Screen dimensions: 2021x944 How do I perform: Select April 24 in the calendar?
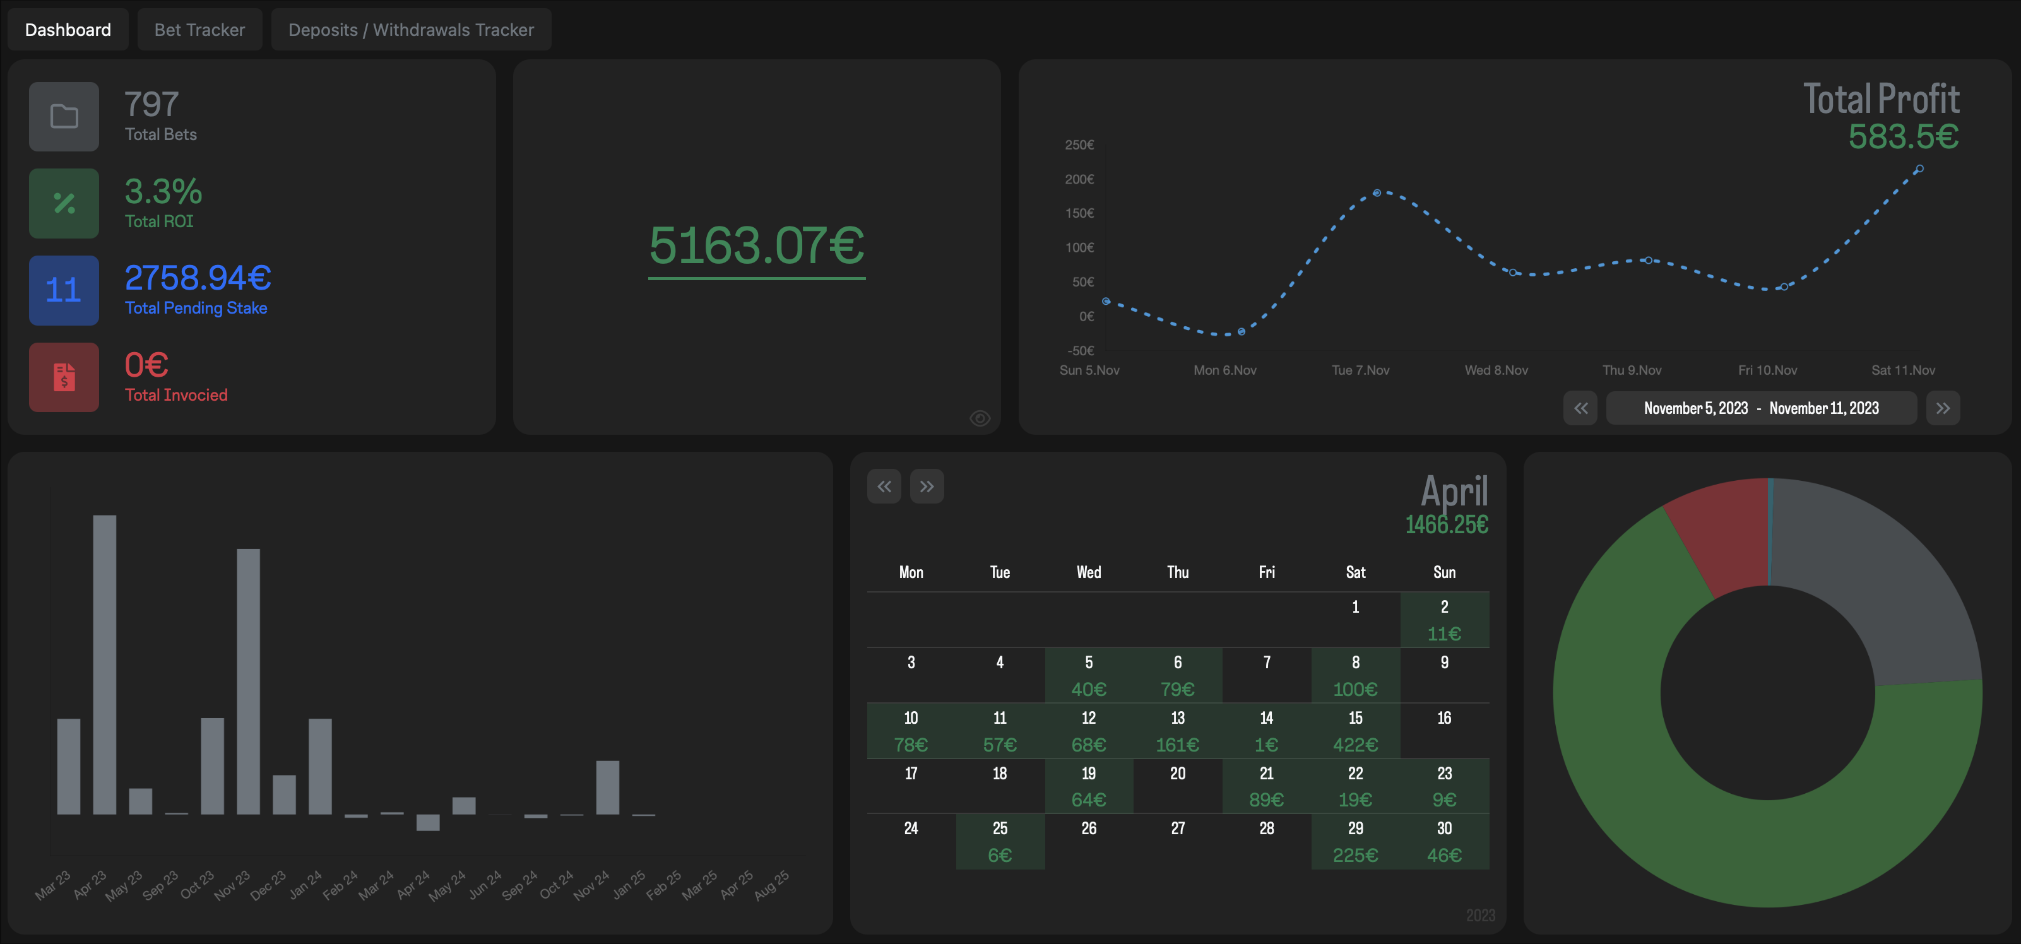(911, 841)
